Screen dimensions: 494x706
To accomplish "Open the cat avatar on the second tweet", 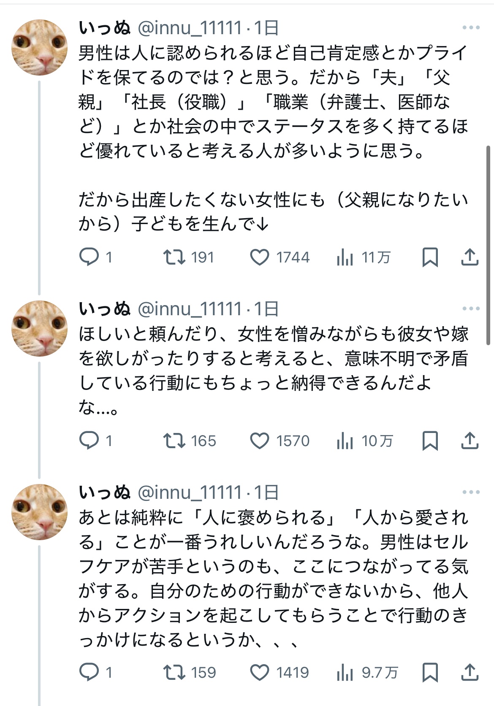I will (x=39, y=328).
